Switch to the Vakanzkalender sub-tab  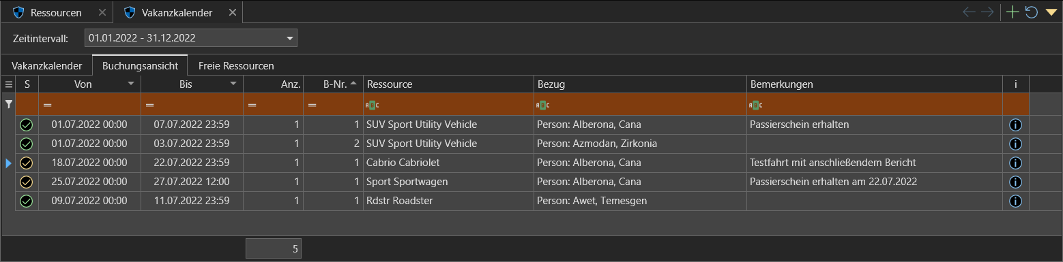point(47,66)
